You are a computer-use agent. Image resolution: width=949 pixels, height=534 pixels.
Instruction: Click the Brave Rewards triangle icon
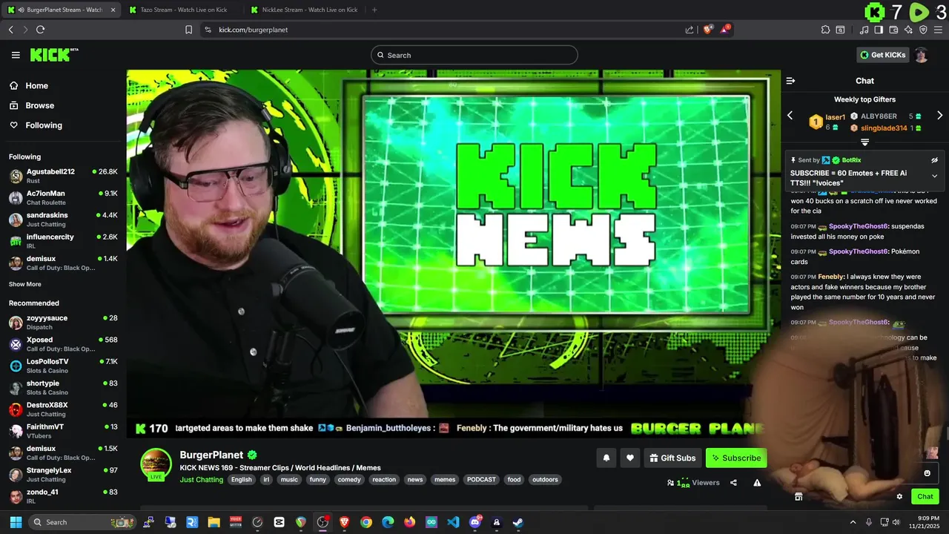point(725,30)
